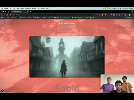Viewport: 134px width, 100px height.
Task: Bookmark this page with the star icon
Action: click(x=93, y=15)
